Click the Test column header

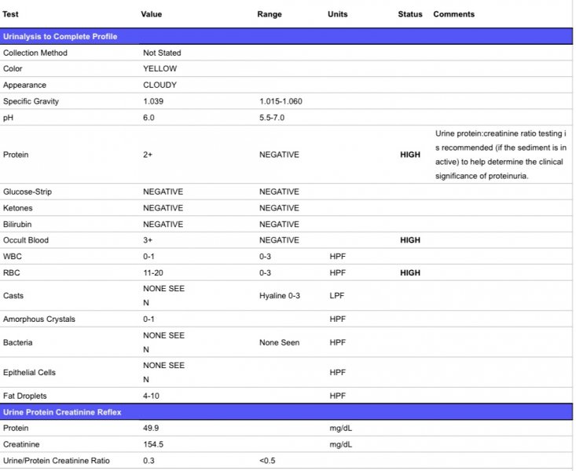pos(11,14)
